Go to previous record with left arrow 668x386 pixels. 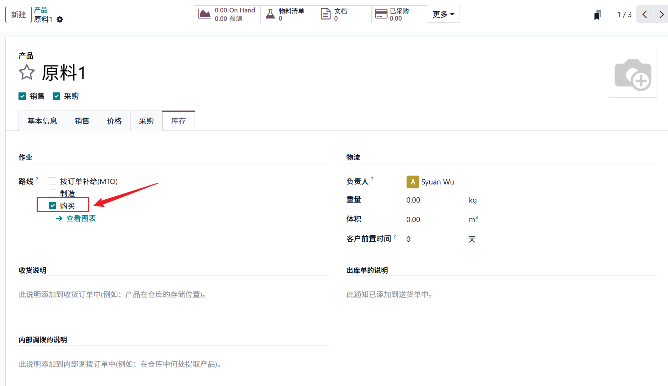[x=645, y=15]
